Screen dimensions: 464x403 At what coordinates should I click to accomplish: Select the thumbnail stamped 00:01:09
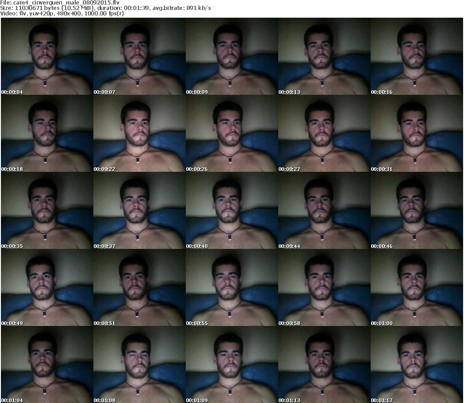pos(232,364)
